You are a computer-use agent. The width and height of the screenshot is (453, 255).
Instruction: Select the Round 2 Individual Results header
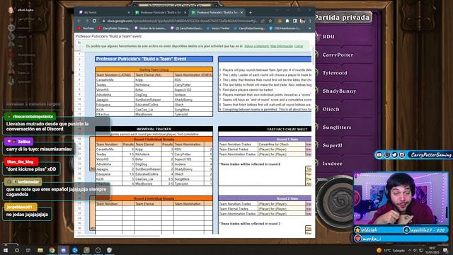point(154,198)
